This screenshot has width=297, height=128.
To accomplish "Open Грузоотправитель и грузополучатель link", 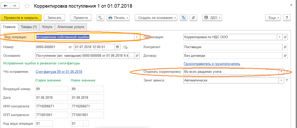I will (x=212, y=64).
